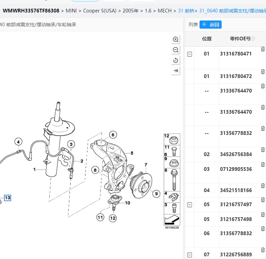Click label 1 on the strut
Viewport: 266px width, 259px height.
point(35,170)
